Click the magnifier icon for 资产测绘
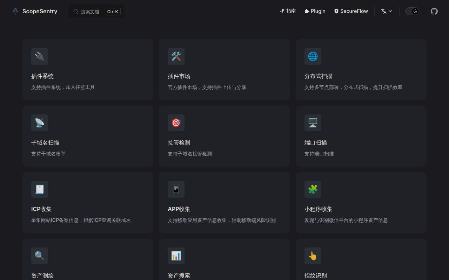This screenshot has width=449, height=280. click(40, 256)
